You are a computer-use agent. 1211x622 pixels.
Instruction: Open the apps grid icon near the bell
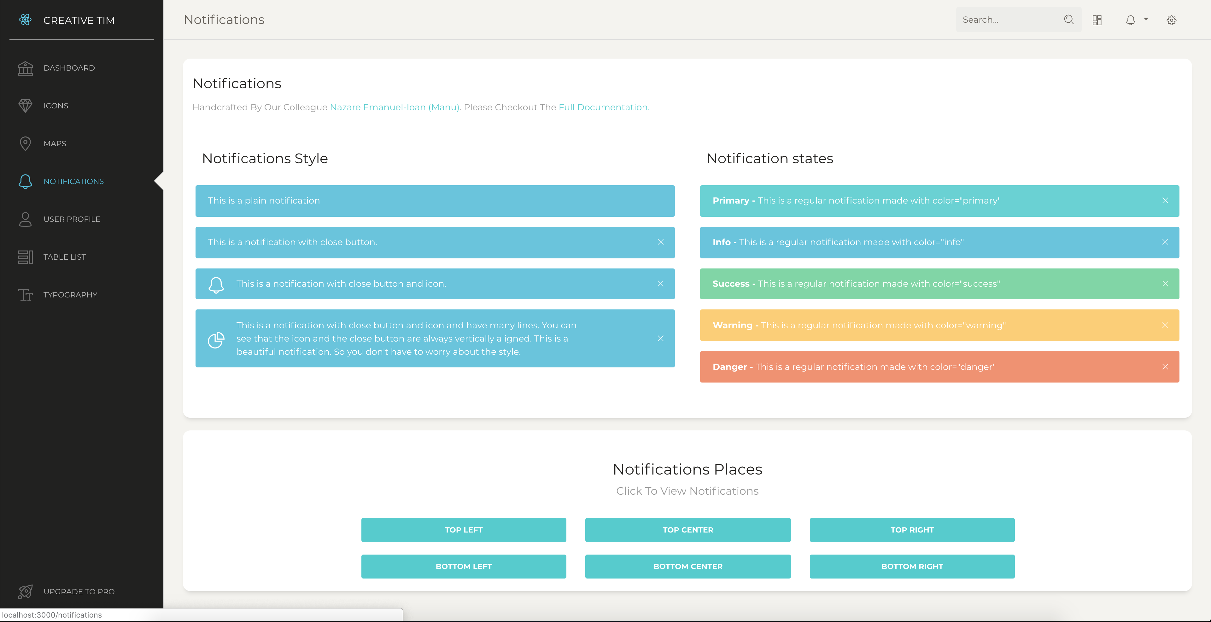tap(1097, 20)
